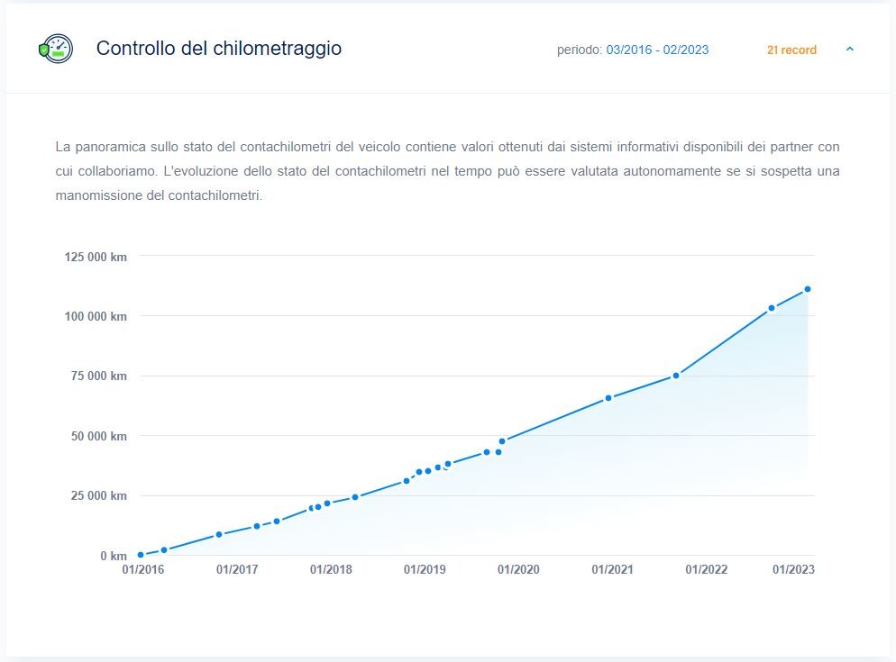Click the 01/2021 date label
Viewport: 896px width, 662px height.
coord(613,569)
